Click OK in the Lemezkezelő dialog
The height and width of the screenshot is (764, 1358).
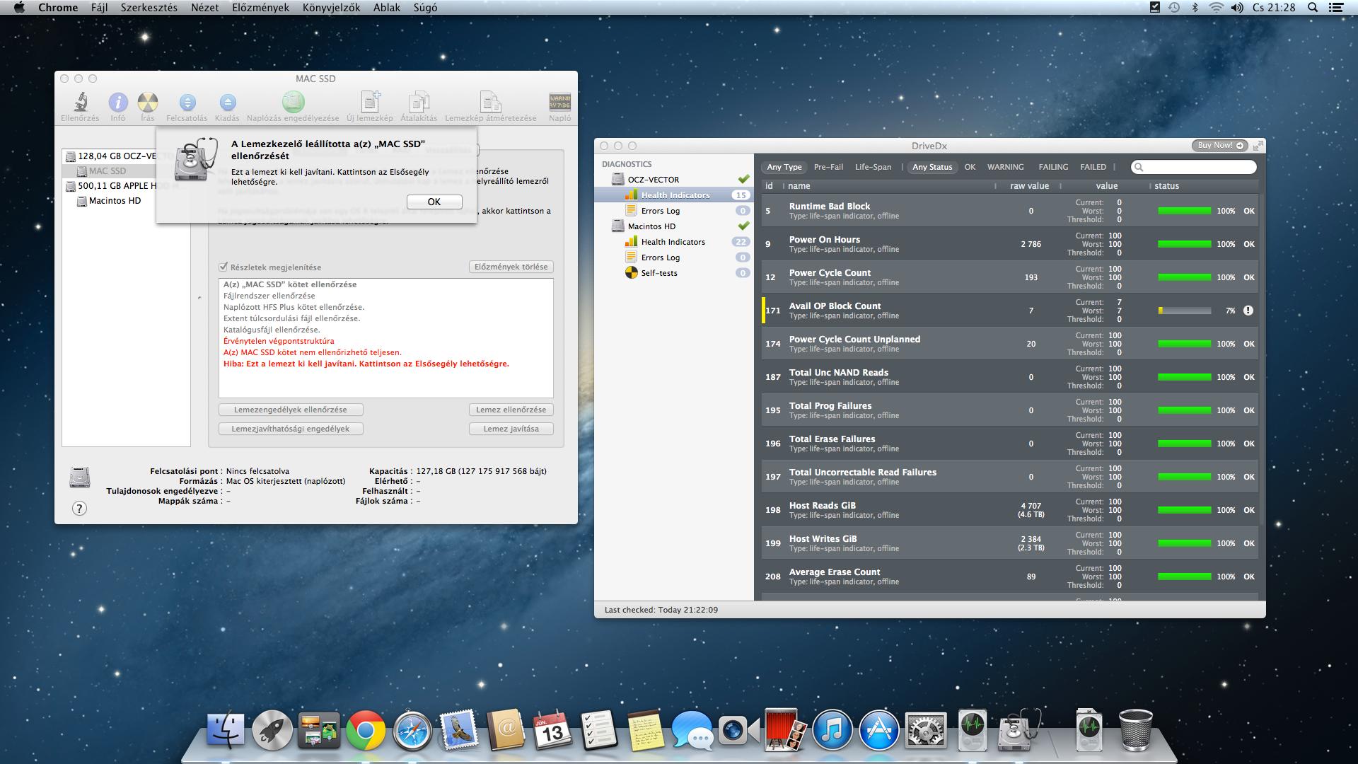click(434, 202)
